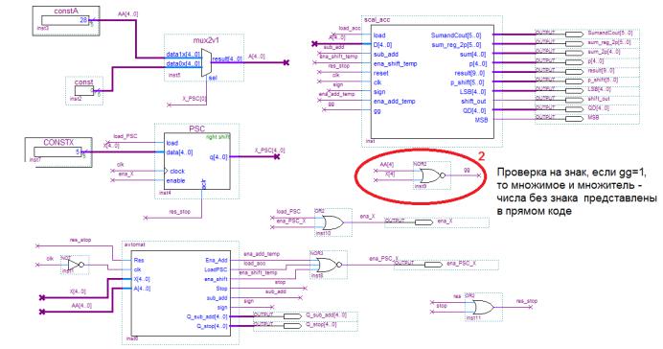Click the MSB output pin symbol
This screenshot has width=663, height=349.
pyautogui.click(x=574, y=118)
